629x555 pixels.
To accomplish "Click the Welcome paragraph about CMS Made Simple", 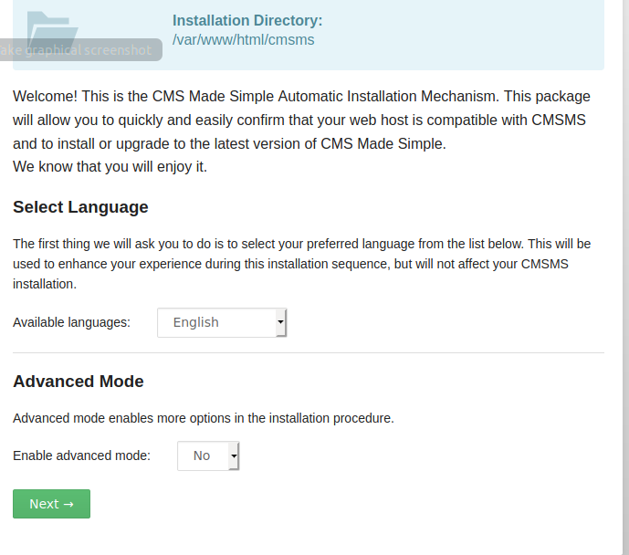I will click(x=301, y=120).
